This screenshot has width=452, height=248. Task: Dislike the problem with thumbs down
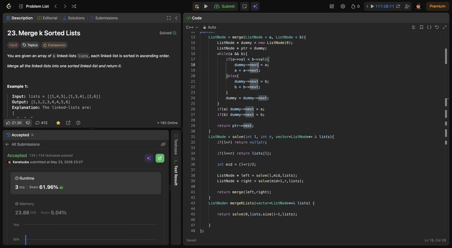click(28, 123)
